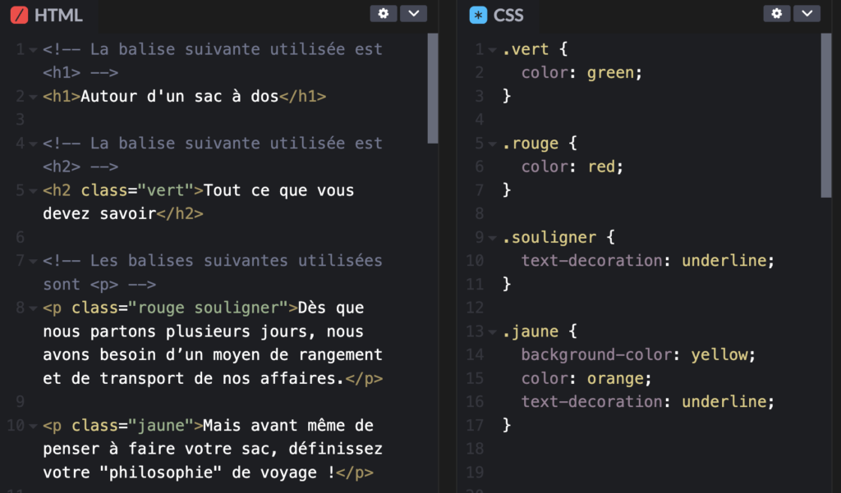Click the blue CSS asterisk logo icon
This screenshot has width=841, height=493.
(x=478, y=15)
